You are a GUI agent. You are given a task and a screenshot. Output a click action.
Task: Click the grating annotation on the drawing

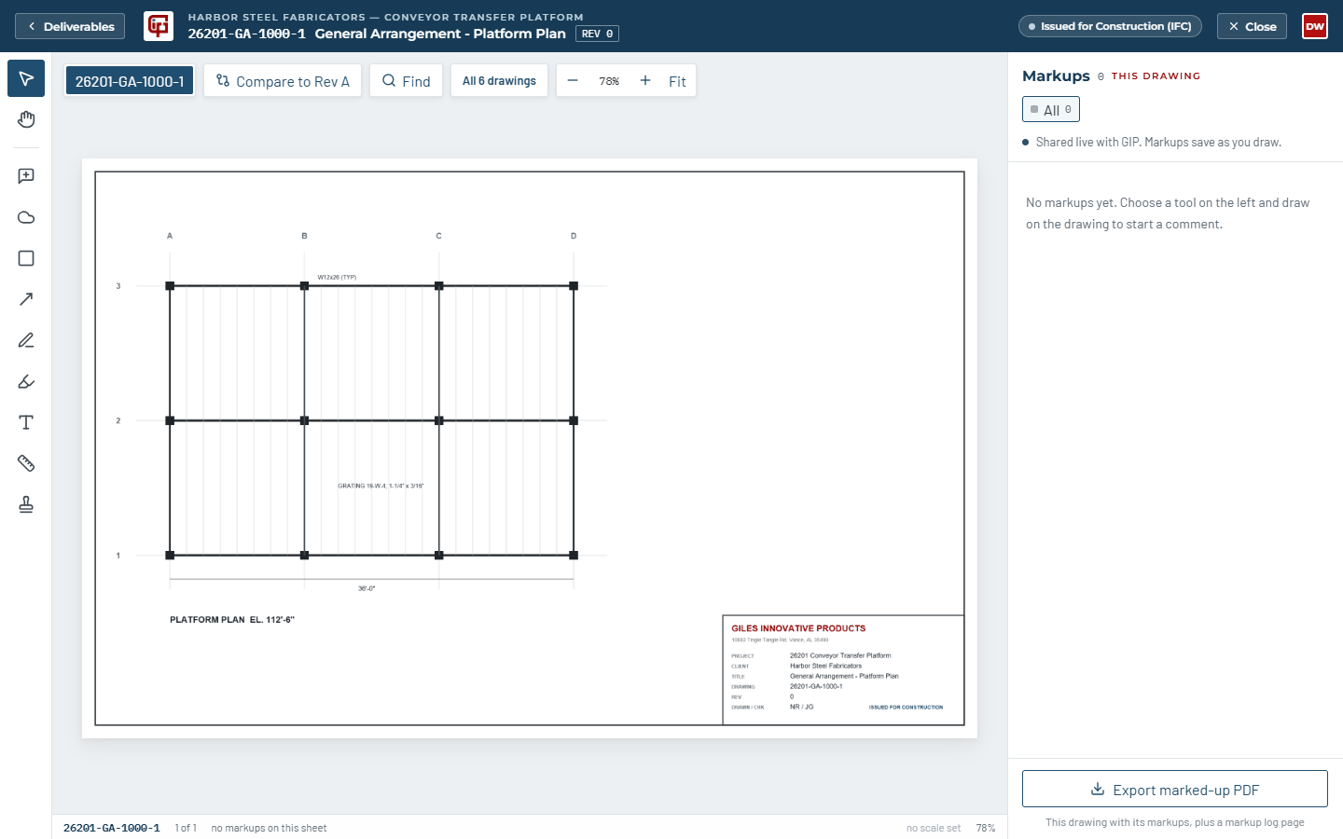[x=381, y=486]
